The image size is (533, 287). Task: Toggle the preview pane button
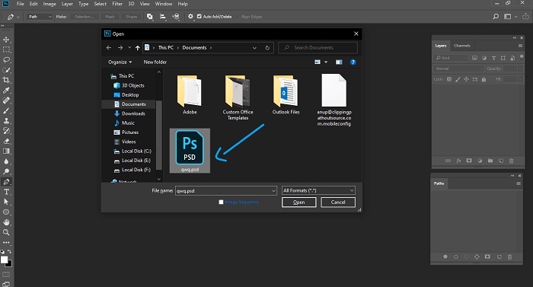[x=339, y=62]
